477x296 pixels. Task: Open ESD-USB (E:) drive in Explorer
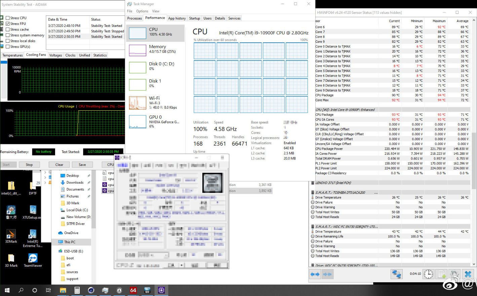coord(73,251)
